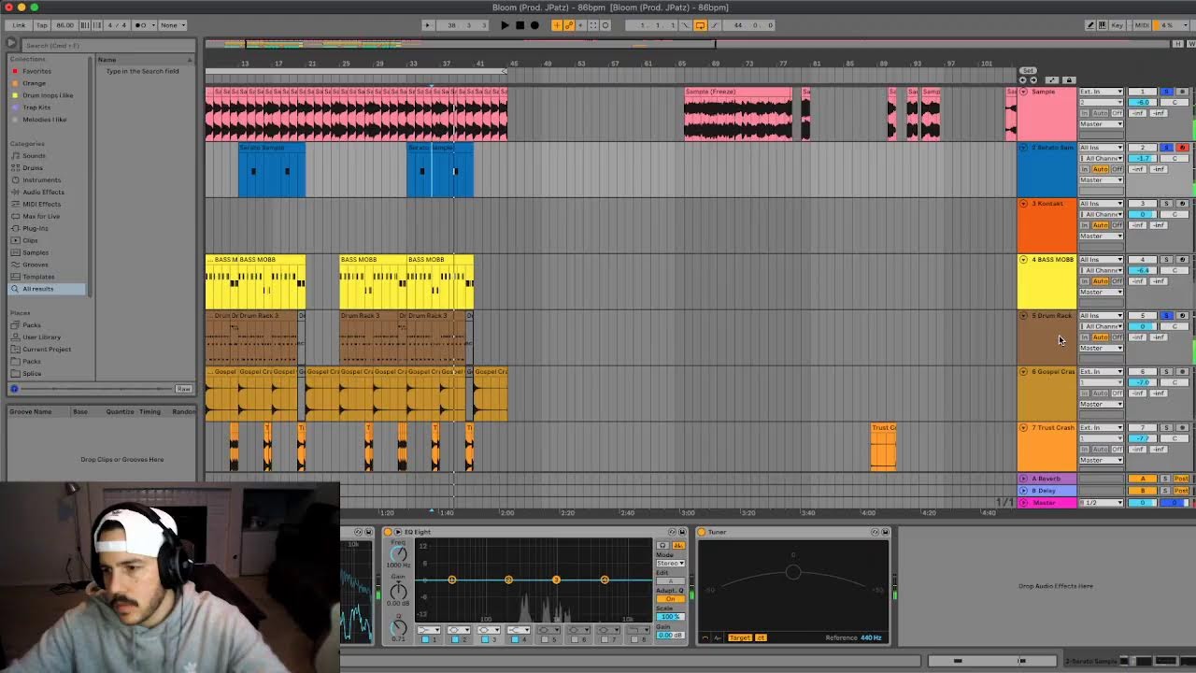Select the Orange collection
This screenshot has height=673, width=1196.
pos(34,83)
